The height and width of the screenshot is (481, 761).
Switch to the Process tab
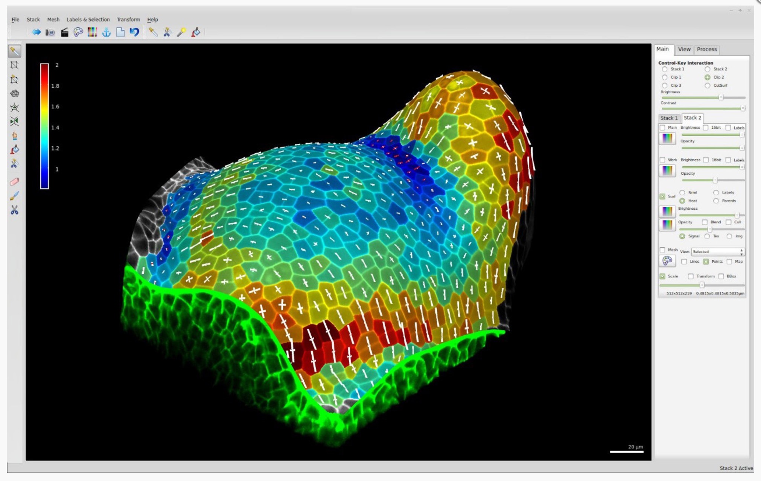pos(706,49)
